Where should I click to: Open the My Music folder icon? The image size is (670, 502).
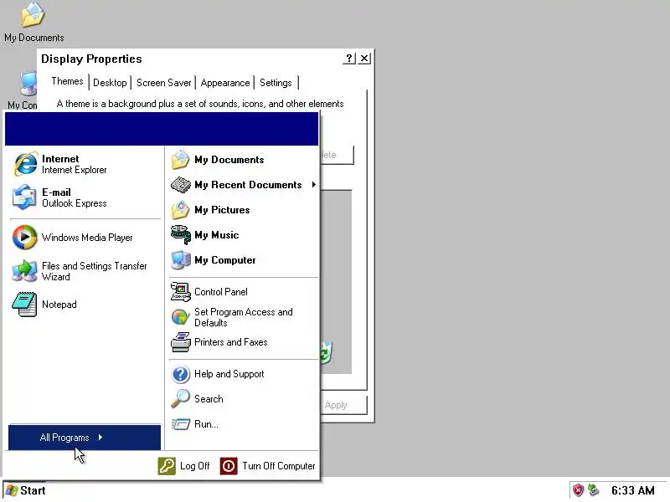180,235
